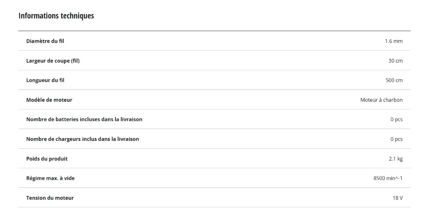Viewport: 438px width, 216px height.
Task: Click the 8500 min^-1 value
Action: 388,178
